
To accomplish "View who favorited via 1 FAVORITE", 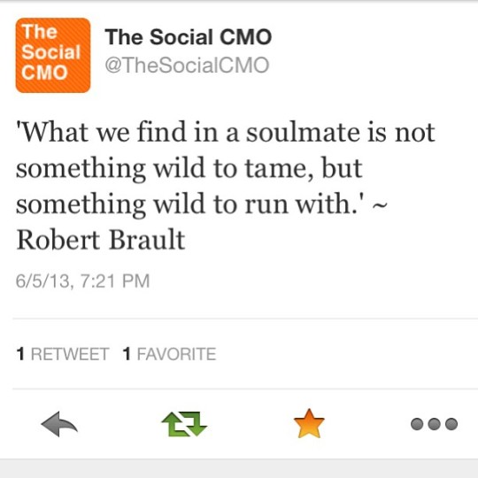I will click(169, 354).
